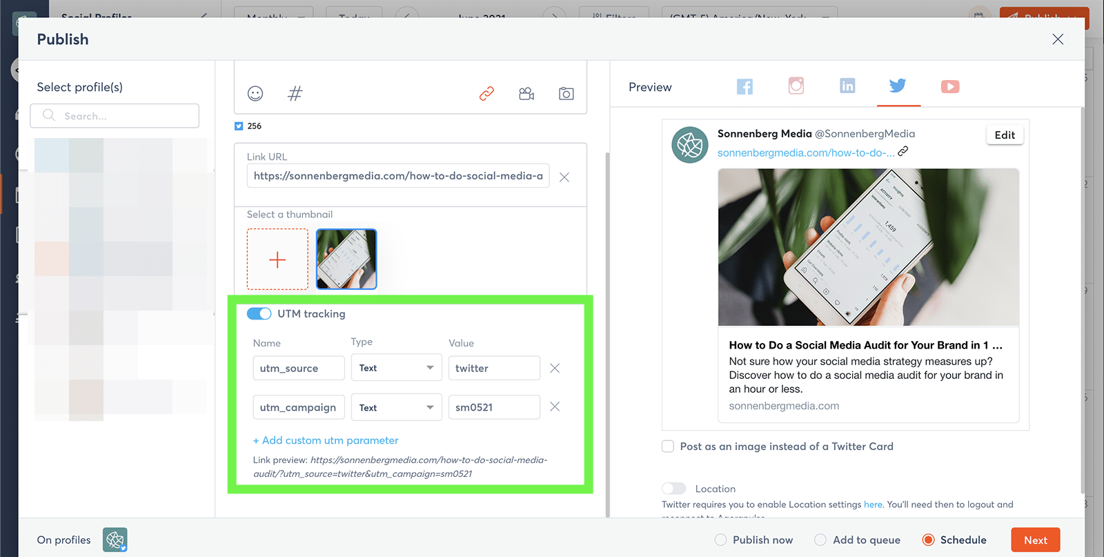Switch preview to LinkedIn

847,86
